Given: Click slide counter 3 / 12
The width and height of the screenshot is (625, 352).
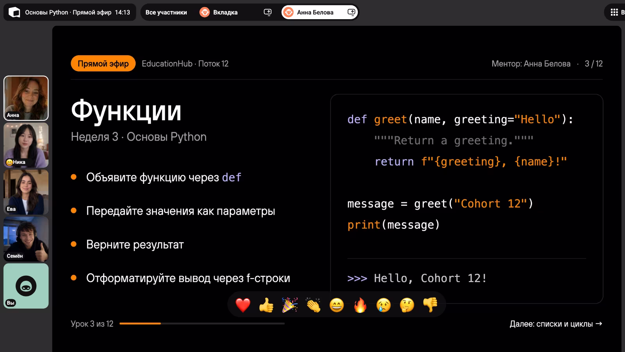Looking at the screenshot, I should pyautogui.click(x=594, y=64).
